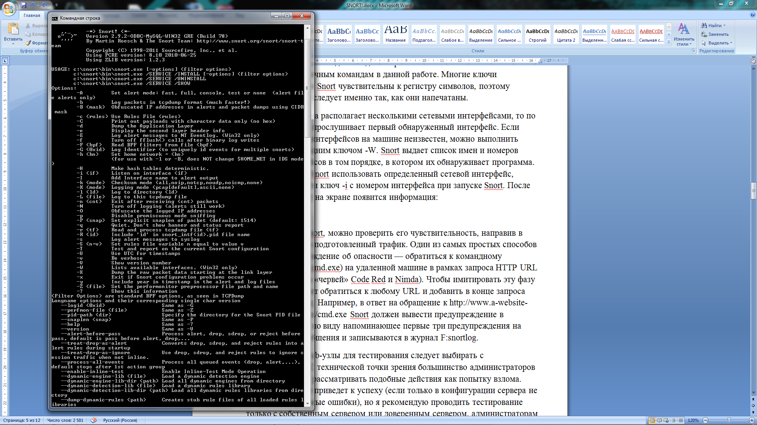
Task: Click word count Число слов indicator
Action: (x=65, y=420)
